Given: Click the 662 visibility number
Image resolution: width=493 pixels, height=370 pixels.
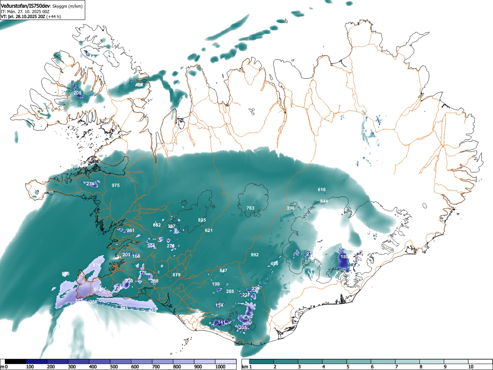Looking at the screenshot, I should (x=157, y=225).
